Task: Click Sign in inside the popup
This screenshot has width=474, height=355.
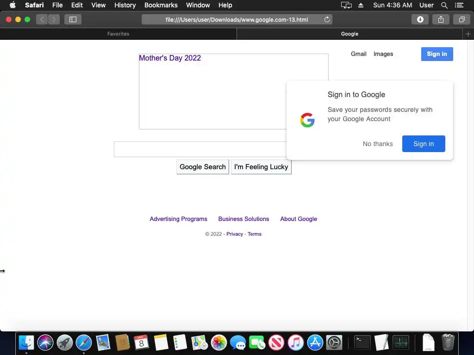Action: [x=424, y=144]
